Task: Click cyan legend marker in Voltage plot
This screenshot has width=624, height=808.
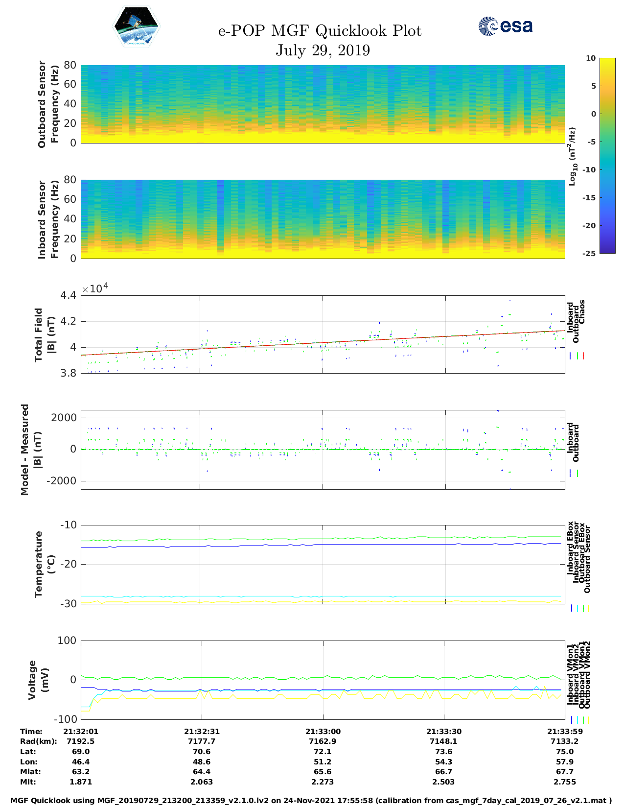Action: coord(577,720)
